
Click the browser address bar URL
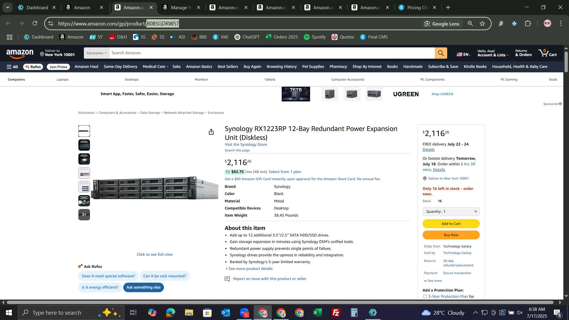click(x=119, y=24)
